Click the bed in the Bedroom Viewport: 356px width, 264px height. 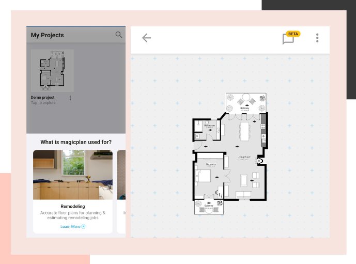point(203,176)
